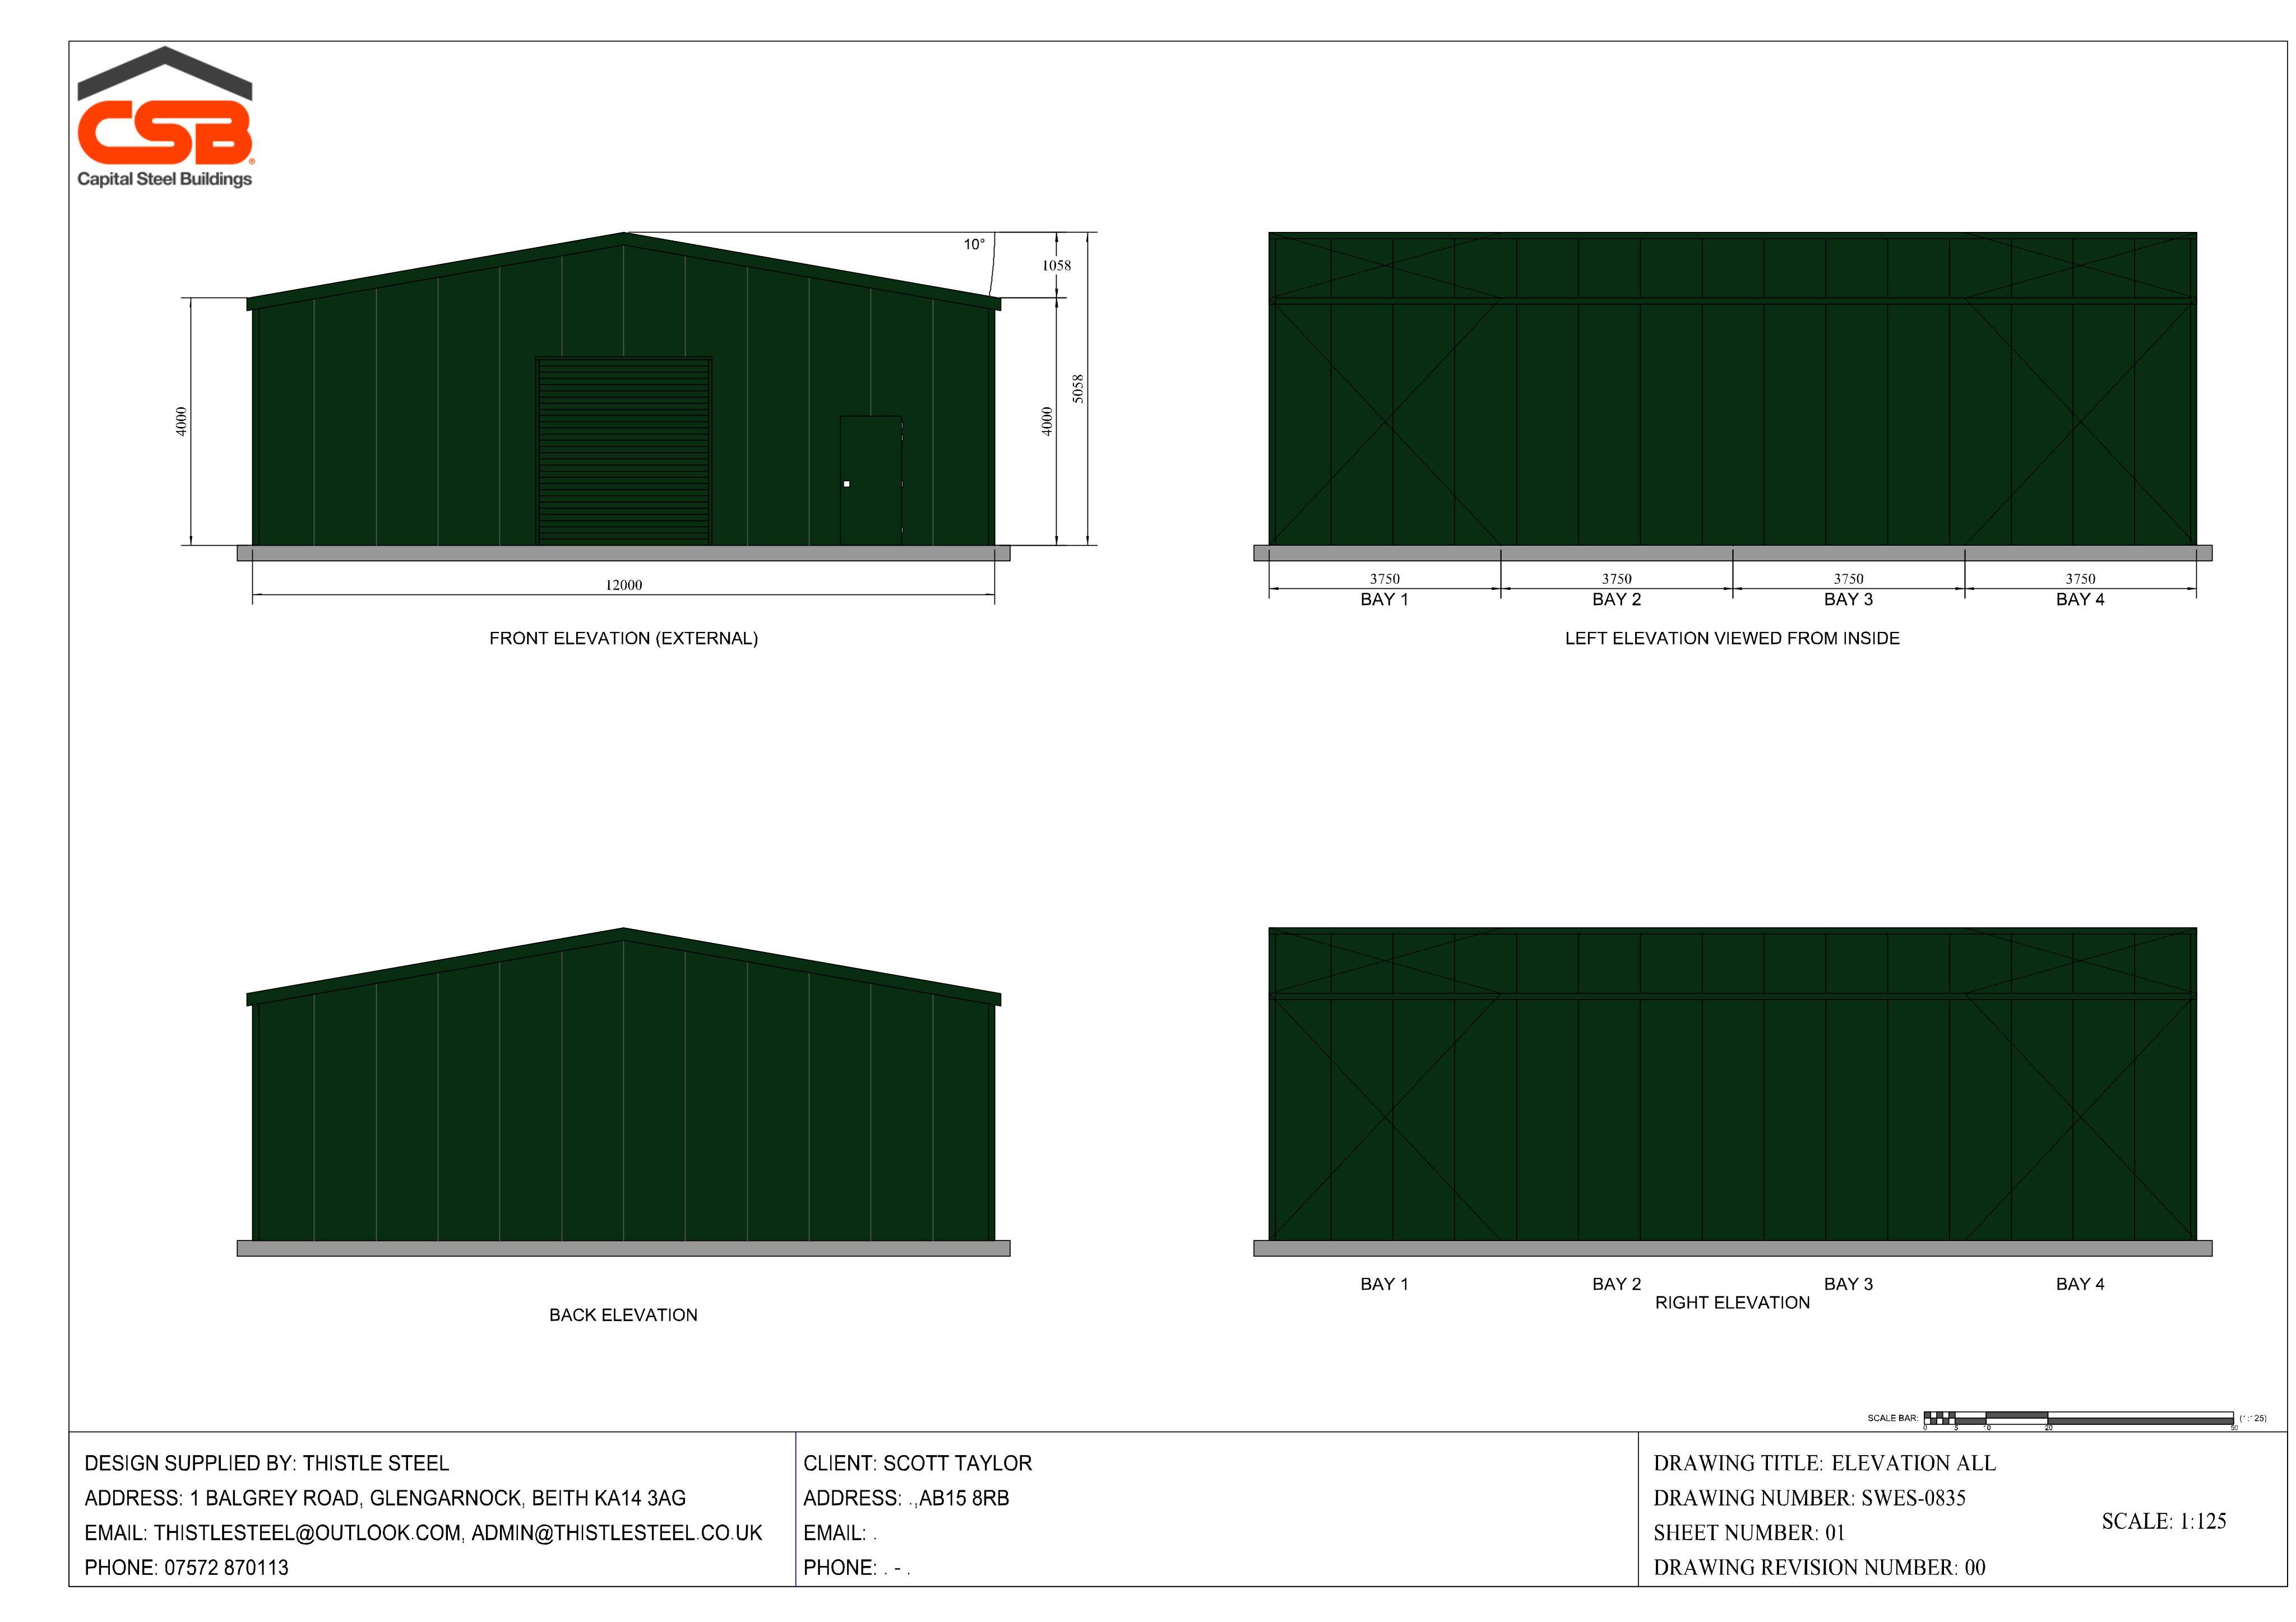This screenshot has width=2296, height=1622.
Task: Click the 10° roof pitch angle label
Action: [x=974, y=244]
